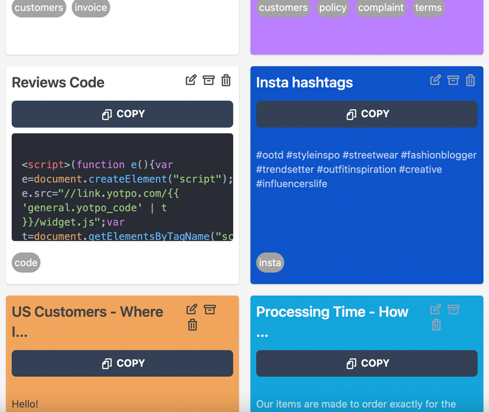This screenshot has height=412, width=489.
Task: Click the 'terms' tag chip
Action: (x=428, y=7)
